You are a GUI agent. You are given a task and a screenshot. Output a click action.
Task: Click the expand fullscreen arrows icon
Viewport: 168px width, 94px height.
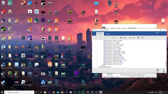165,33
